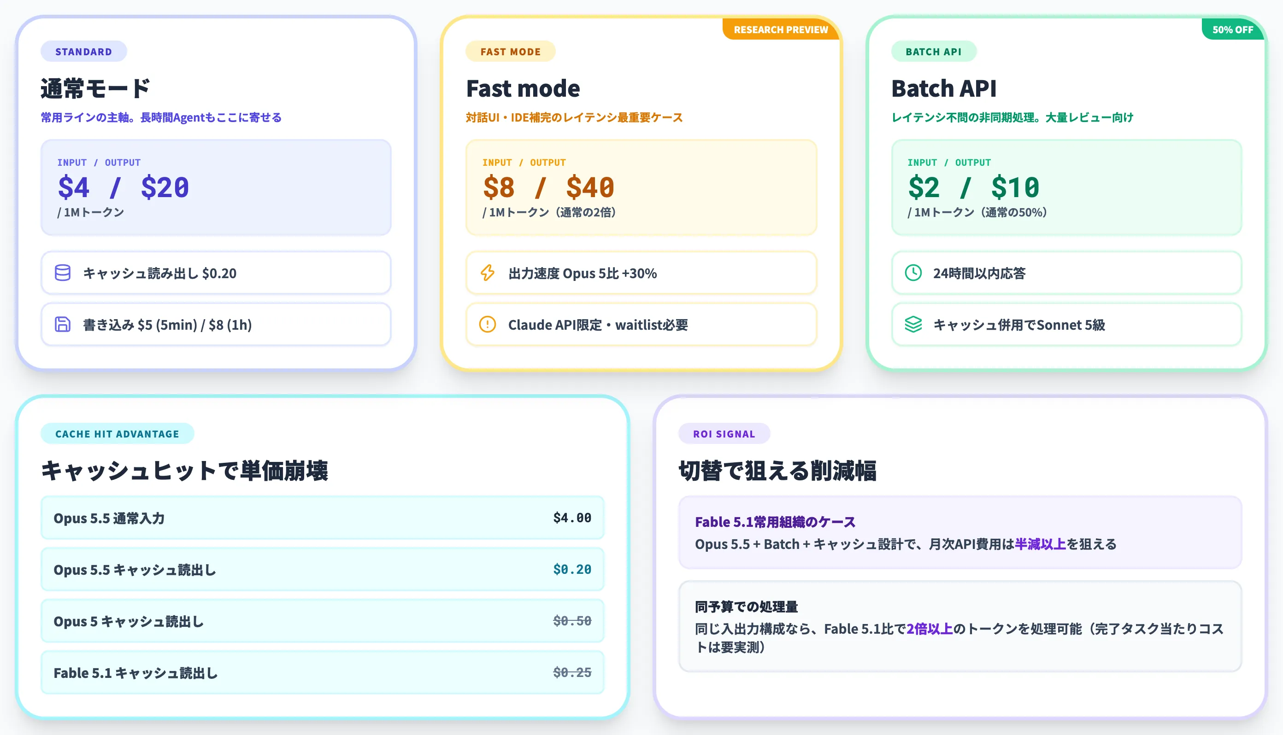Click the 書き込み $5 (5min) / $8 (1h) text
The image size is (1283, 735).
point(167,325)
